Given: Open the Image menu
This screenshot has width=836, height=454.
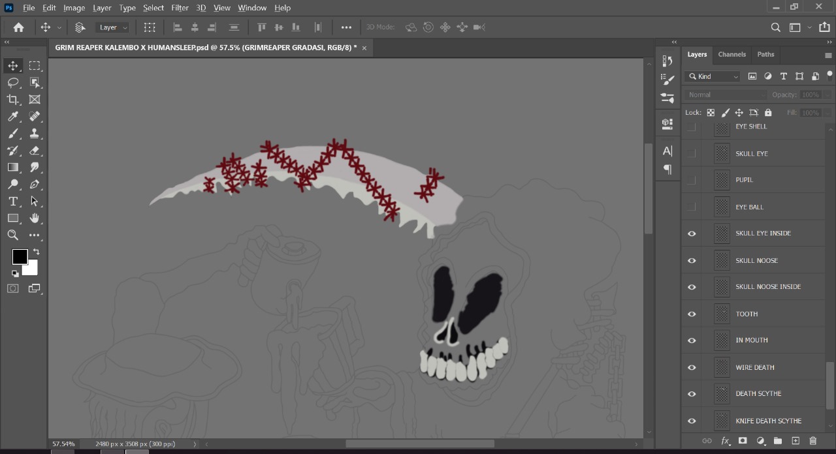Looking at the screenshot, I should click(x=74, y=8).
